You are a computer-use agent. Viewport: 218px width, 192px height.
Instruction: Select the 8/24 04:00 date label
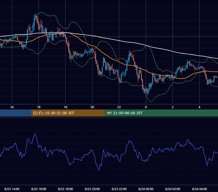coord(199,189)
